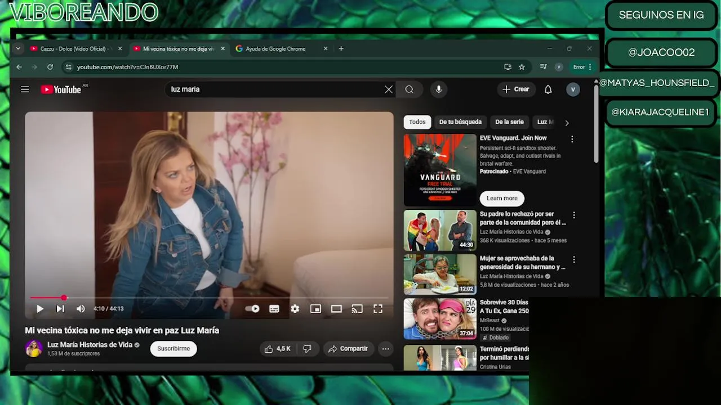This screenshot has width=721, height=405.
Task: Open a new browser tab
Action: (341, 49)
